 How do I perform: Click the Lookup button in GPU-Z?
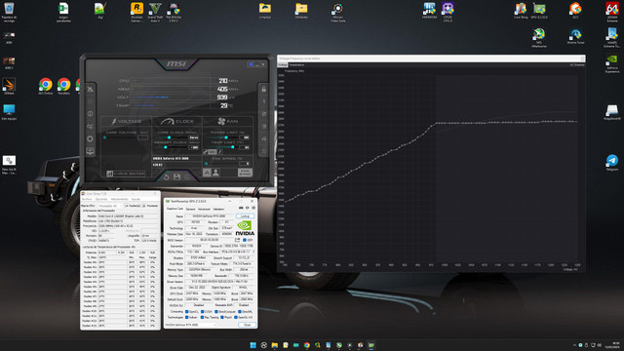pos(245,216)
